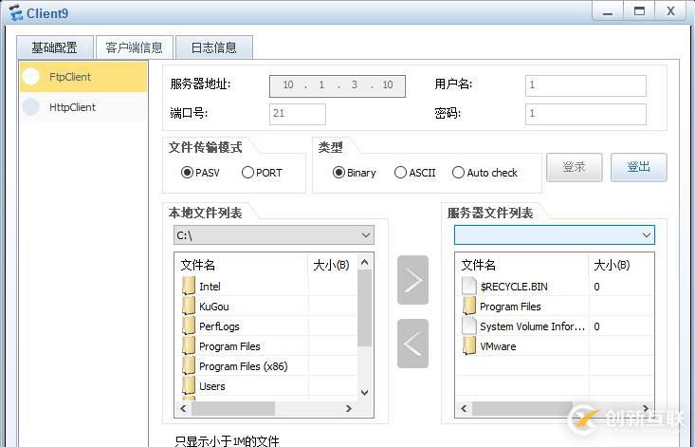Viewport: 695px width, 447px height.
Task: Close the Client9 window
Action: pos(670,11)
